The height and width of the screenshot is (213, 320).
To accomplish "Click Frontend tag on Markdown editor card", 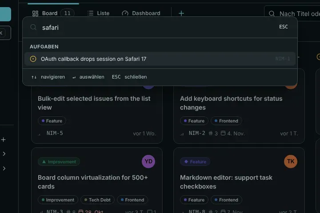I will point(226,200).
